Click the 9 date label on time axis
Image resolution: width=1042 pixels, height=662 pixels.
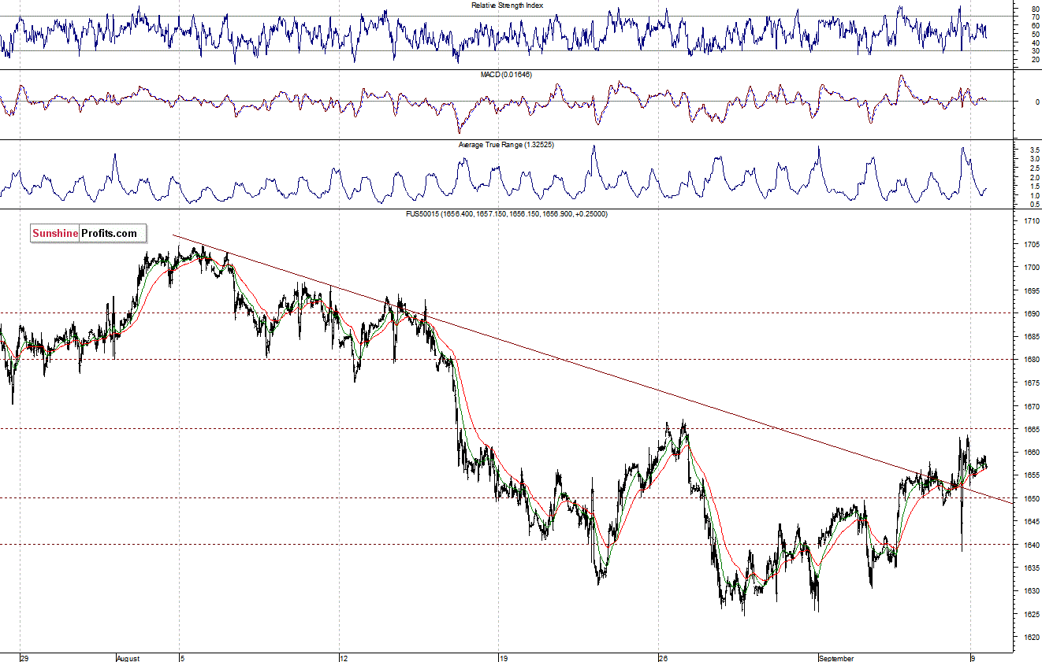973,657
